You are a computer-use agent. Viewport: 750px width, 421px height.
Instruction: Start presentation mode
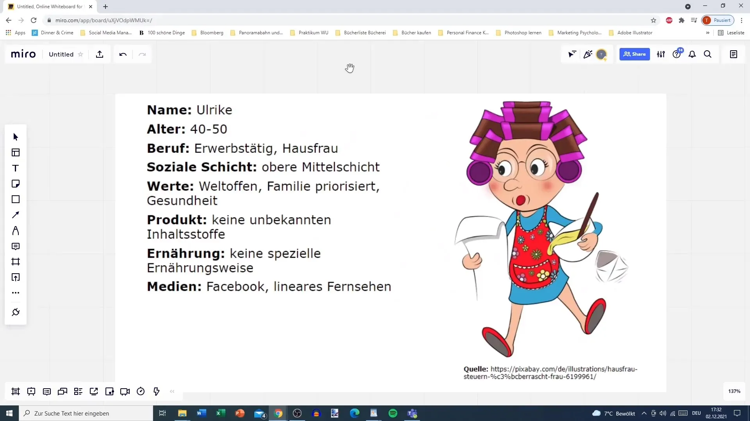[x=31, y=391]
